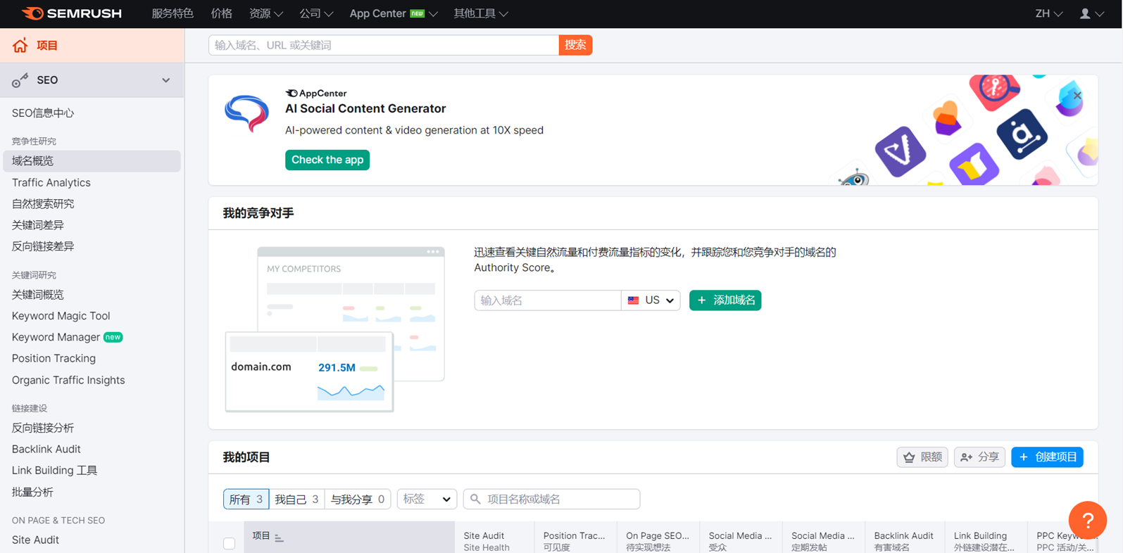1123x553 pixels.
Task: Click the orange 搜索 button
Action: point(575,45)
